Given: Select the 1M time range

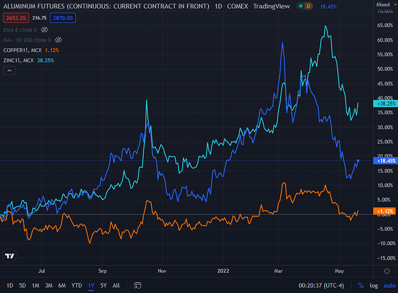Looking at the screenshot, I should [36, 285].
